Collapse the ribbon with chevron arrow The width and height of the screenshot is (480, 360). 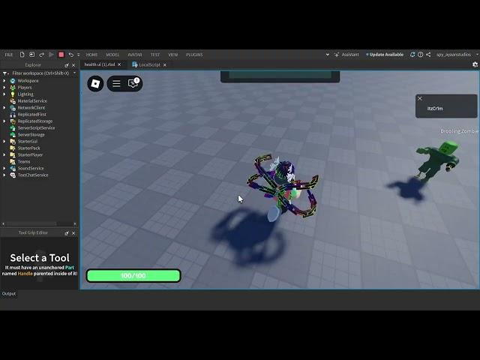pyautogui.click(x=327, y=55)
